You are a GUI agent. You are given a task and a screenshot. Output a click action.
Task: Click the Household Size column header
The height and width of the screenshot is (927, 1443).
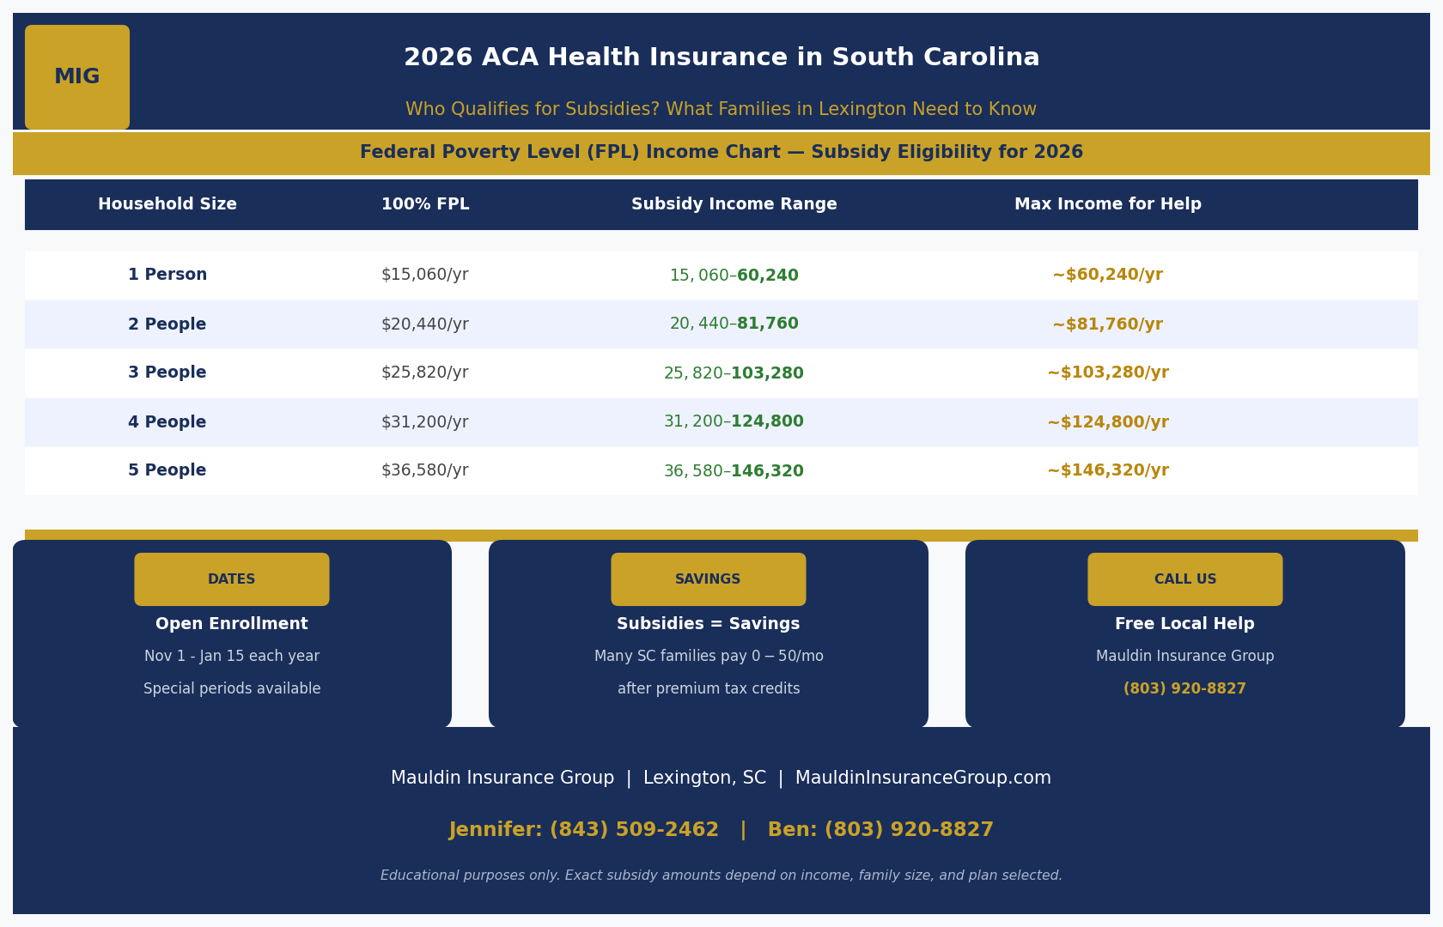click(x=167, y=204)
